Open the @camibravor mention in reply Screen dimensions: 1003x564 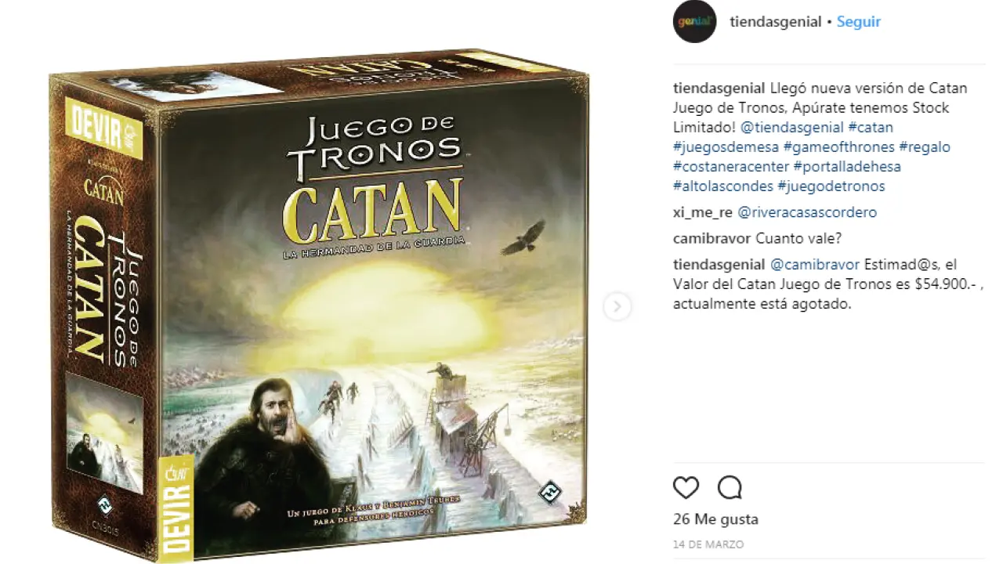pyautogui.click(x=815, y=264)
